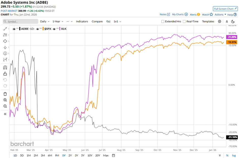Open the f(x) expressions menu

click(x=108, y=22)
